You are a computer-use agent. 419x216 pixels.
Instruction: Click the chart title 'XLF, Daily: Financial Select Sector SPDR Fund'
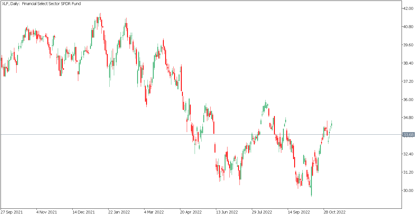click(41, 4)
